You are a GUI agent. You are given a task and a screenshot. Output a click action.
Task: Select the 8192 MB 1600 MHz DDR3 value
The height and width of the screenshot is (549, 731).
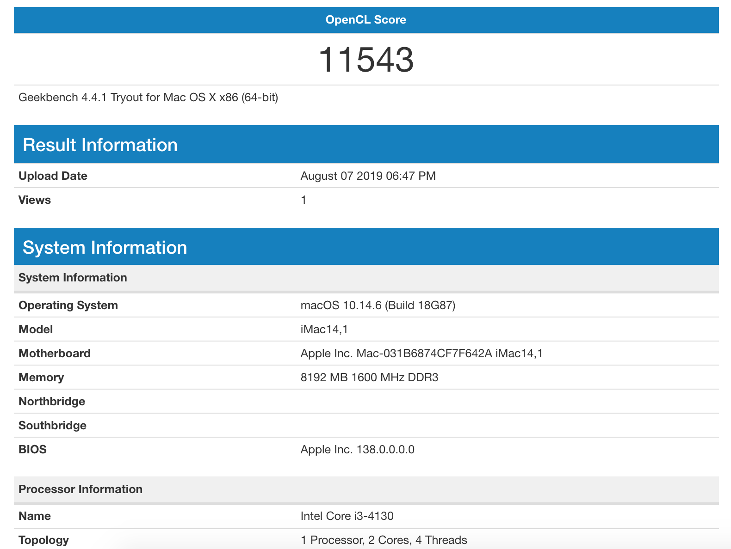[369, 378]
